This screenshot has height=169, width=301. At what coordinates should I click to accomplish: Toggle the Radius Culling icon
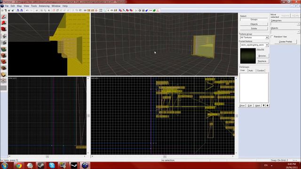(x=96, y=10)
